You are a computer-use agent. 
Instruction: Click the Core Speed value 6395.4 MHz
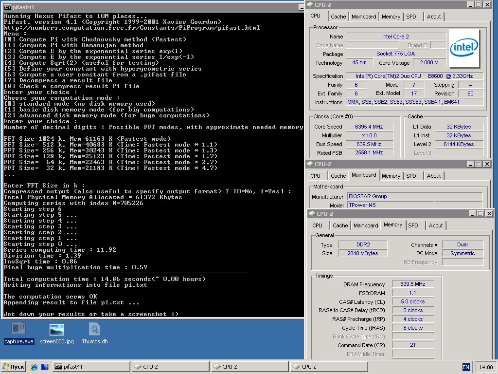(x=369, y=127)
